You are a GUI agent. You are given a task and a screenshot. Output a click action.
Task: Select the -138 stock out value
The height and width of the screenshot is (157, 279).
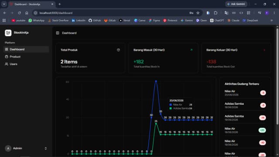point(211,61)
